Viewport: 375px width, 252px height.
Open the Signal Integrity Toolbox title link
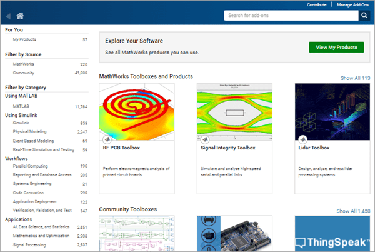[228, 148]
